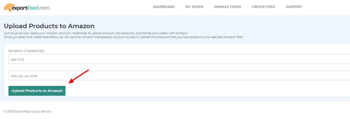This screenshot has height=119, width=350.
Task: Click the description line about cloud service credentials
Action: (x=96, y=33)
